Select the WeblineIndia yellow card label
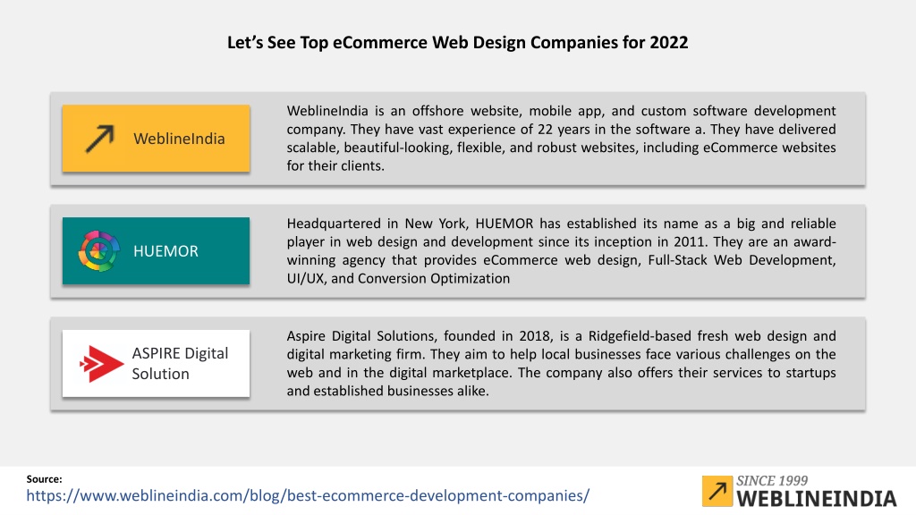Viewport: 916px width, 515px height. [x=179, y=139]
